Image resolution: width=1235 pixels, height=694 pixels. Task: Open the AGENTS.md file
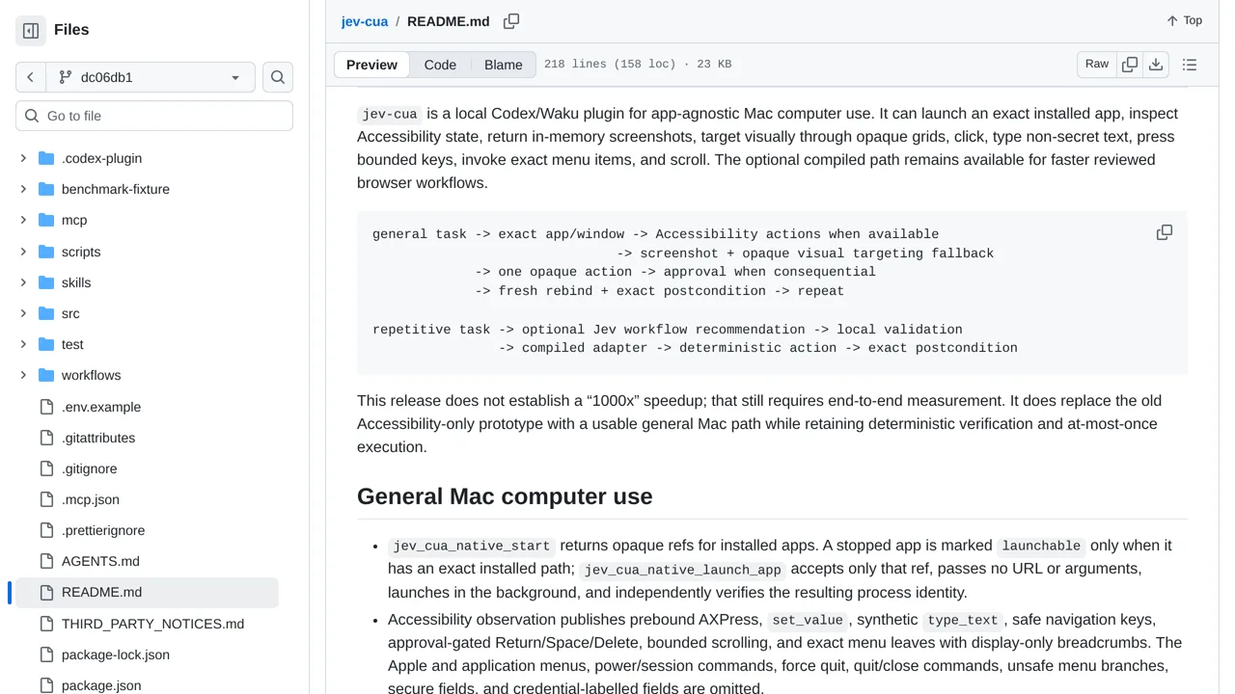point(100,561)
